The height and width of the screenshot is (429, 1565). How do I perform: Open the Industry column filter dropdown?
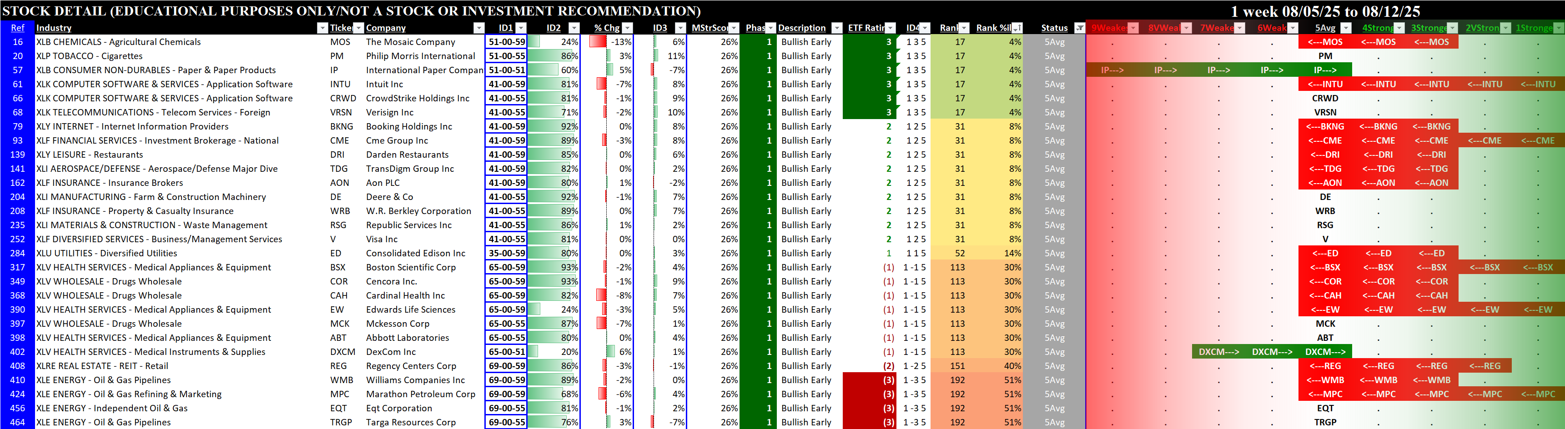(x=322, y=28)
